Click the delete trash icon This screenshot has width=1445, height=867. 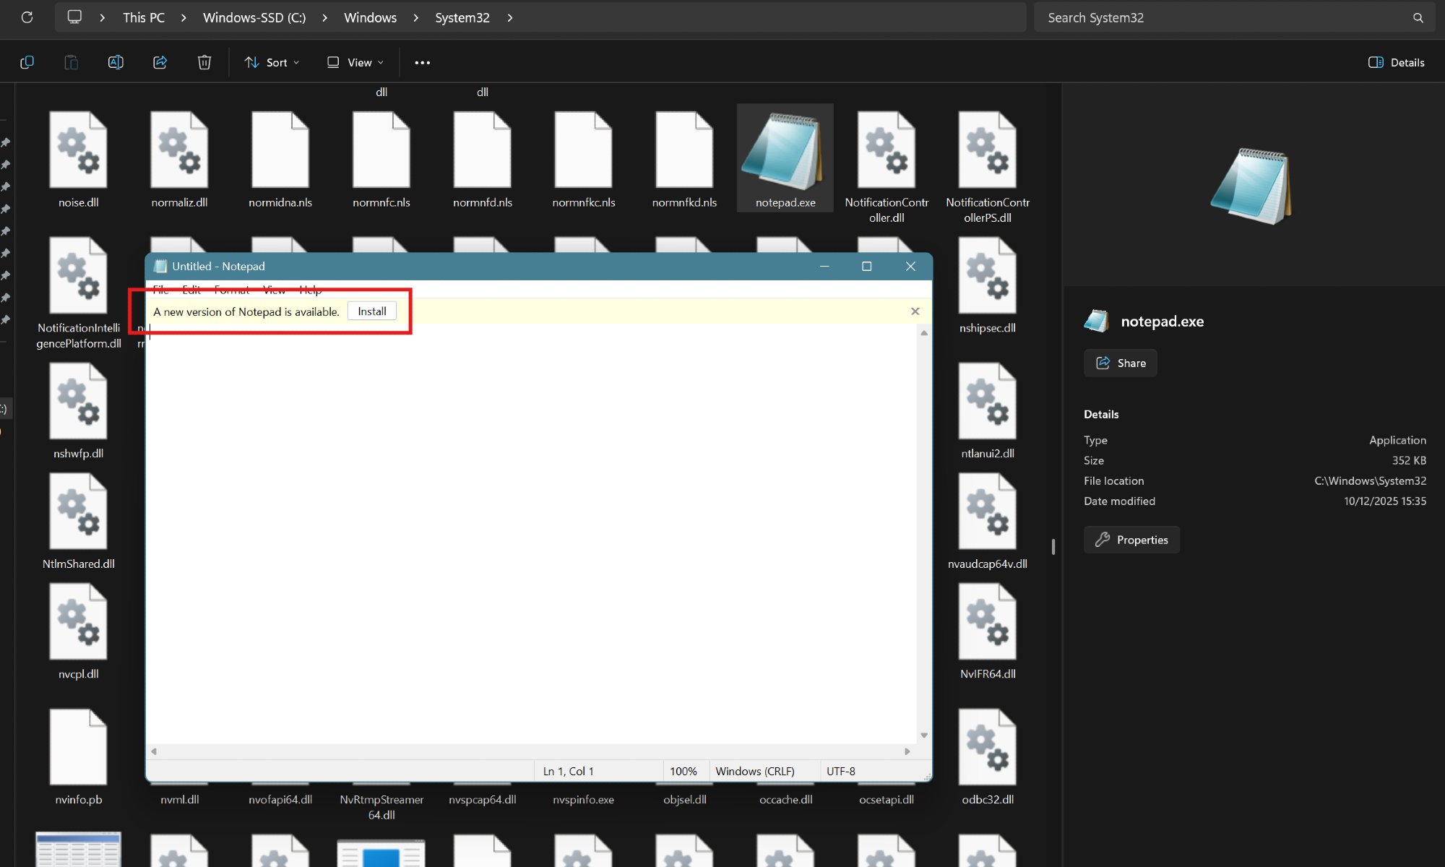(204, 63)
